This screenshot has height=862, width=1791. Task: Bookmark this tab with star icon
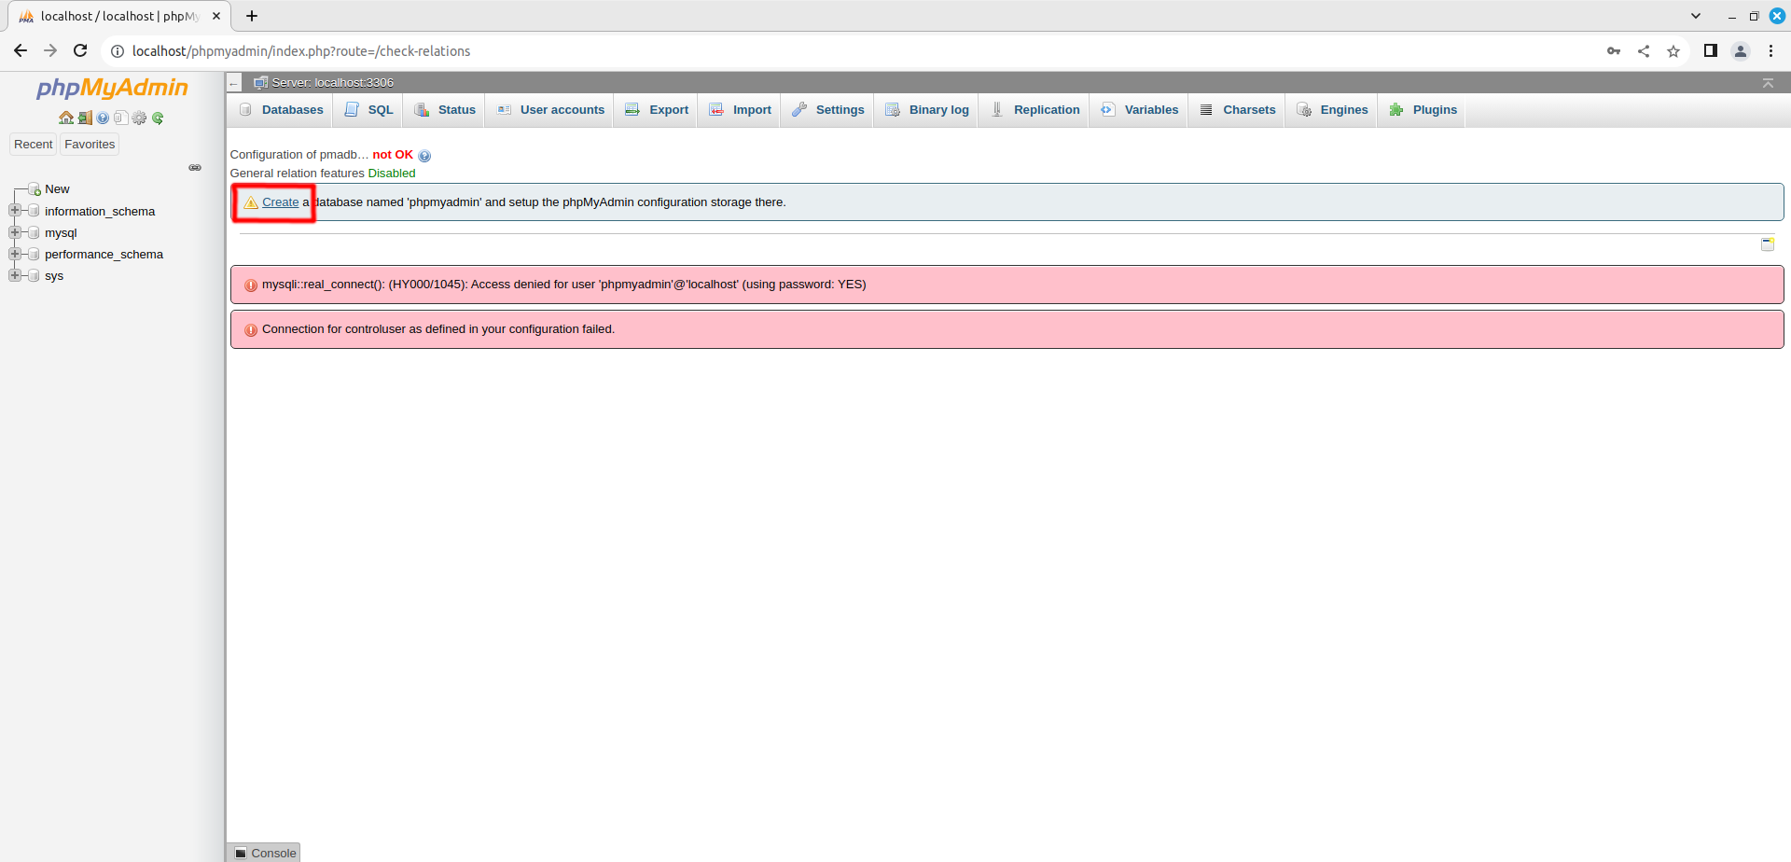coord(1673,51)
